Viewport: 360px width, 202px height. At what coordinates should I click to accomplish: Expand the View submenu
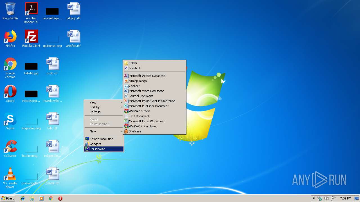click(x=104, y=102)
